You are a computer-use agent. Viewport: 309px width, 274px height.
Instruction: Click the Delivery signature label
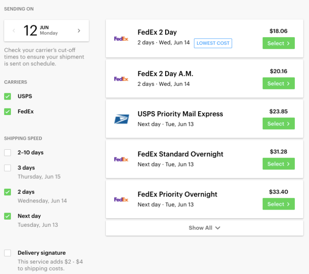pos(41,253)
